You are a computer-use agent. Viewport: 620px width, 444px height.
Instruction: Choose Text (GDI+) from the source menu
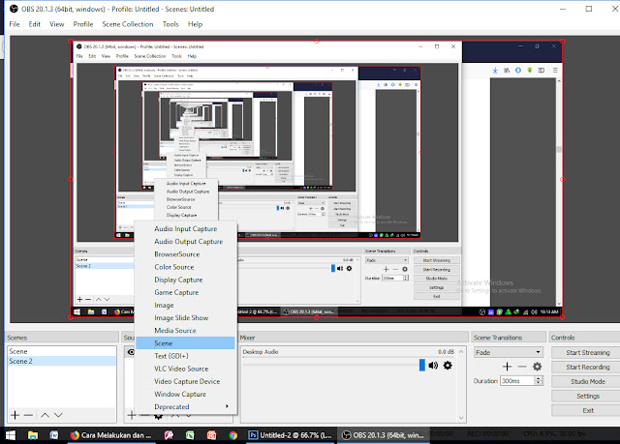tap(185, 356)
